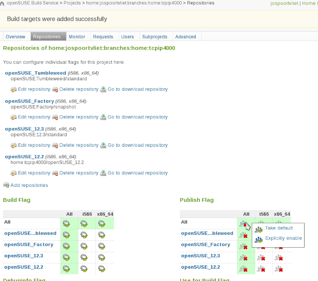Image resolution: width=318 pixels, height=281 pixels.
Task: Toggle Publish flag openSUSE_12.2 x86_64 column
Action: [279, 269]
